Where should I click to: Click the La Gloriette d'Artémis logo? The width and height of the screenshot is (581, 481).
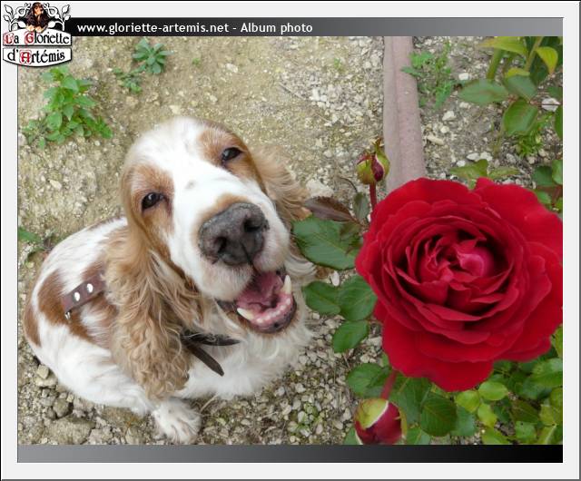[x=37, y=45]
